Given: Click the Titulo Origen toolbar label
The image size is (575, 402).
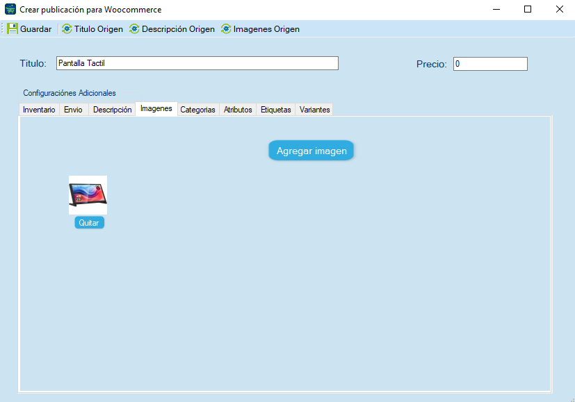Looking at the screenshot, I should click(99, 29).
